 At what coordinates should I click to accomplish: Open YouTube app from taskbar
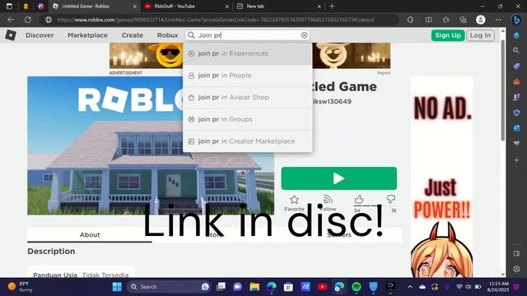pyautogui.click(x=322, y=287)
